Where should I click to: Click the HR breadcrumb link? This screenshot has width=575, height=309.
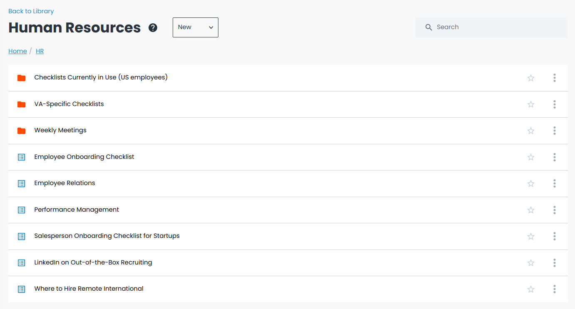click(40, 51)
